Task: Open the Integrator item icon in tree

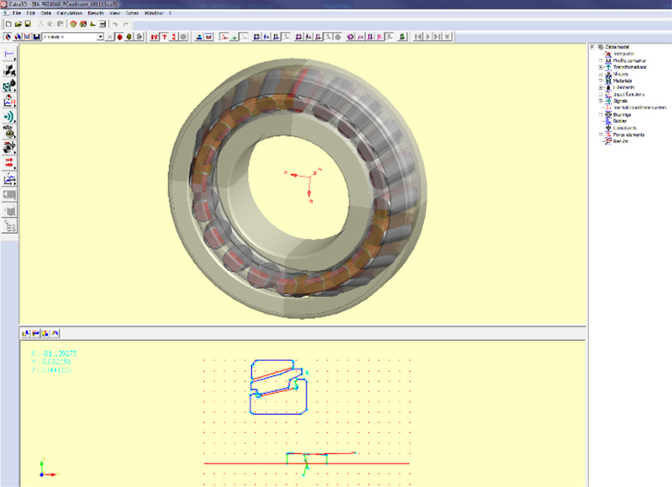Action: [x=609, y=54]
